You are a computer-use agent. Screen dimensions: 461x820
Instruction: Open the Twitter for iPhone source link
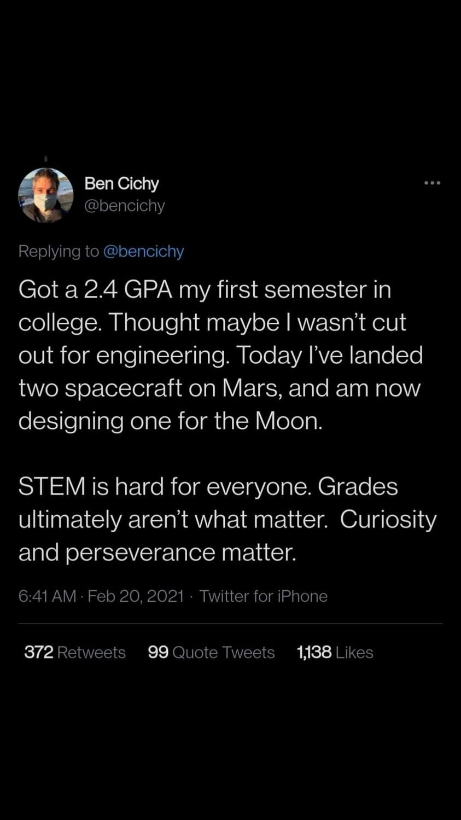point(264,596)
